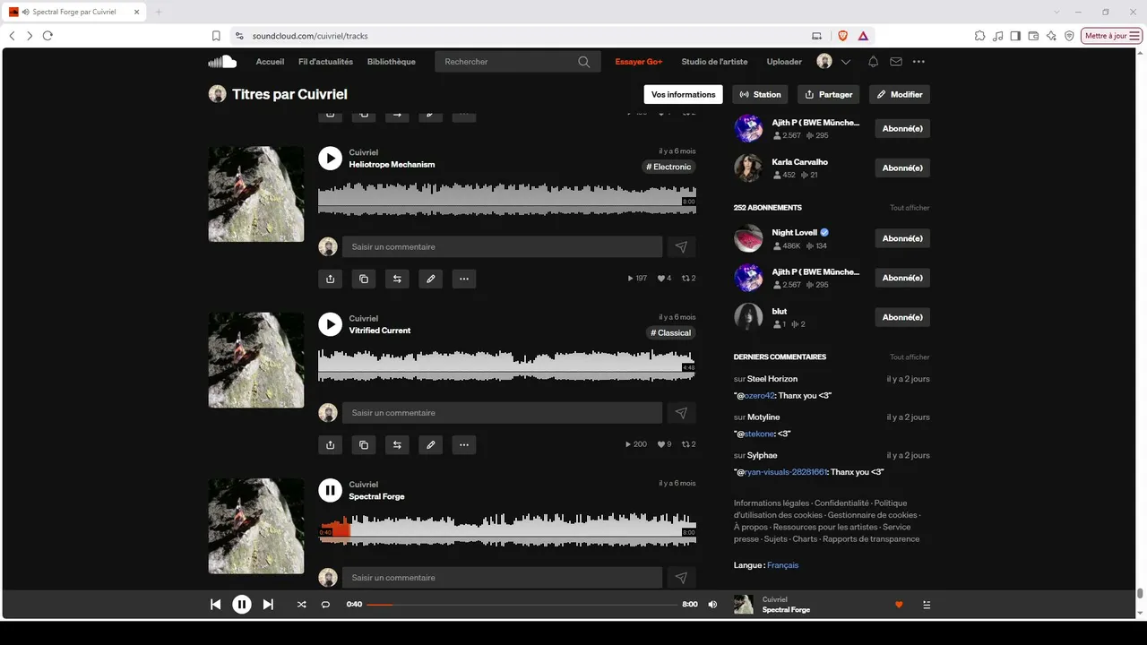Open the tab search dropdown arrow
Viewport: 1147px width, 645px height.
tap(1057, 12)
